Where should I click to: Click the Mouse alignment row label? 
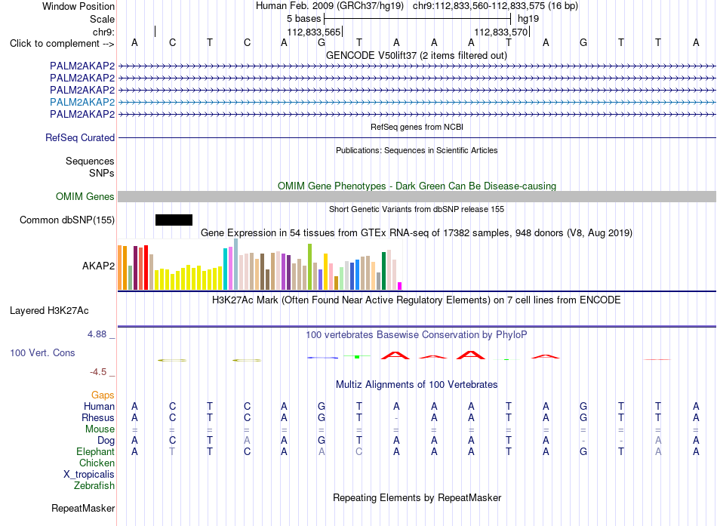(x=100, y=429)
